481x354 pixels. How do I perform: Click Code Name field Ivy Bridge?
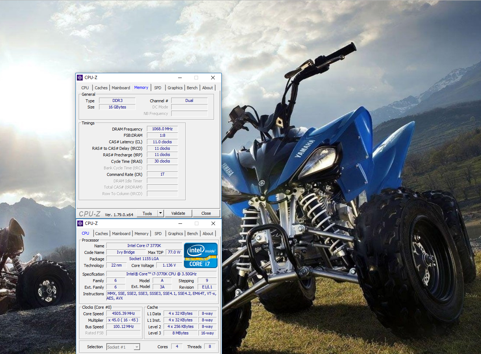(126, 252)
